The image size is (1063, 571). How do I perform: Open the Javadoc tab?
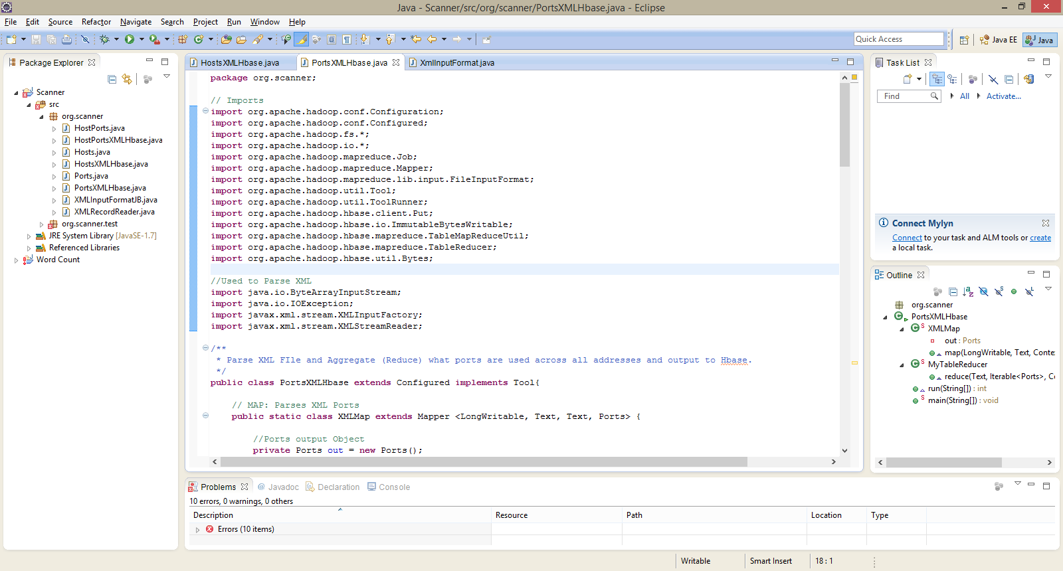(x=278, y=487)
